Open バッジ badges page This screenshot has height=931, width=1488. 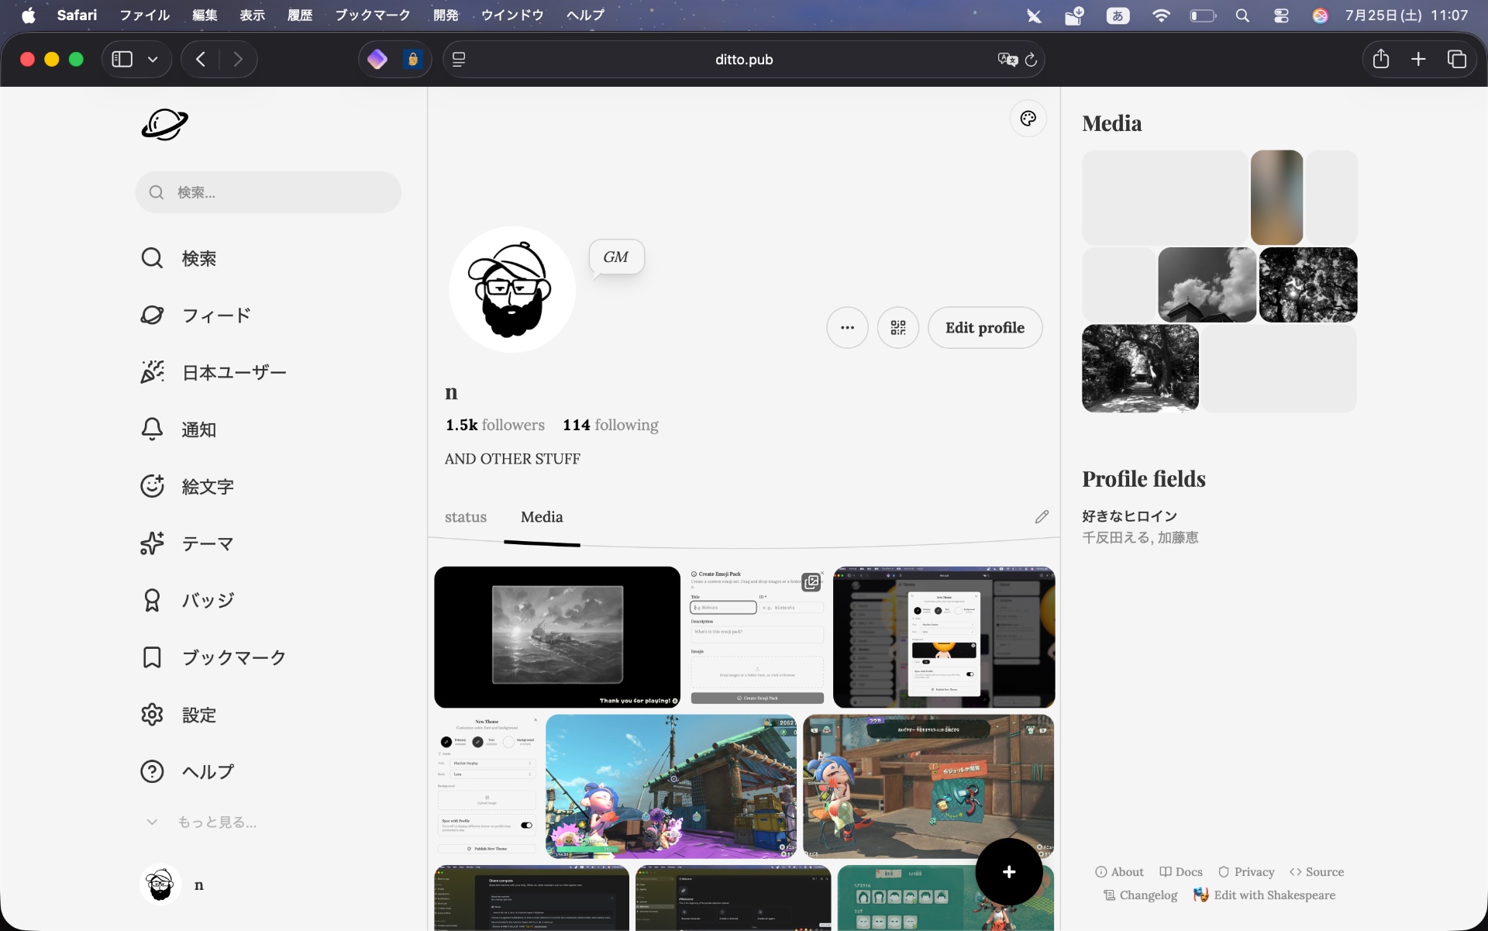187,601
